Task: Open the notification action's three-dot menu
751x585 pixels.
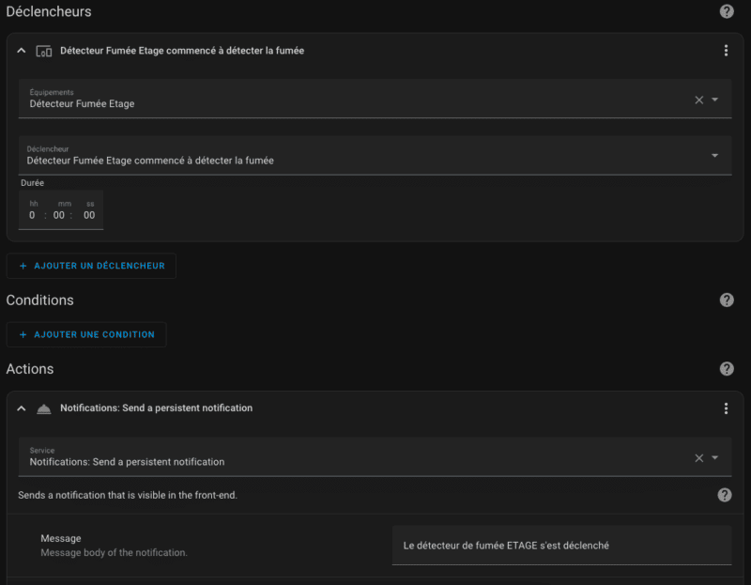Action: tap(726, 408)
